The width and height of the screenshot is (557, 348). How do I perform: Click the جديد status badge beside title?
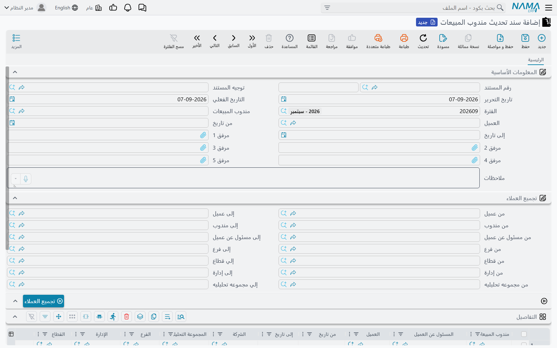[x=427, y=22]
